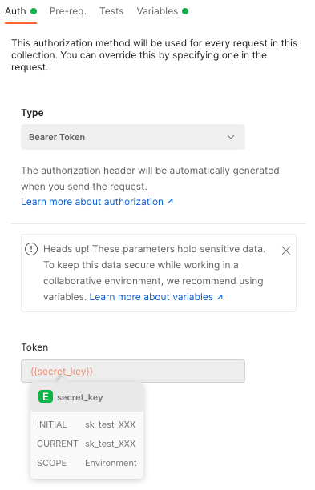Click the SCOPE Environment value
Image resolution: width=315 pixels, height=490 pixels.
111,463
